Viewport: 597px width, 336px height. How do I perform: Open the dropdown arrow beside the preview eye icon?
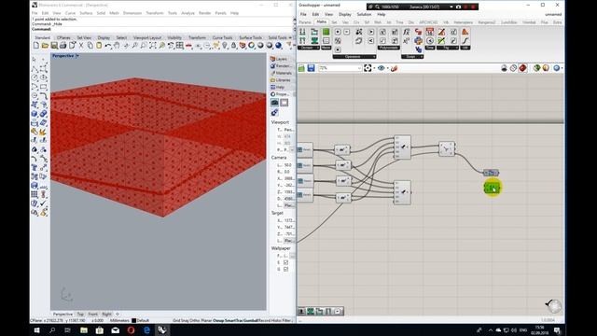387,68
